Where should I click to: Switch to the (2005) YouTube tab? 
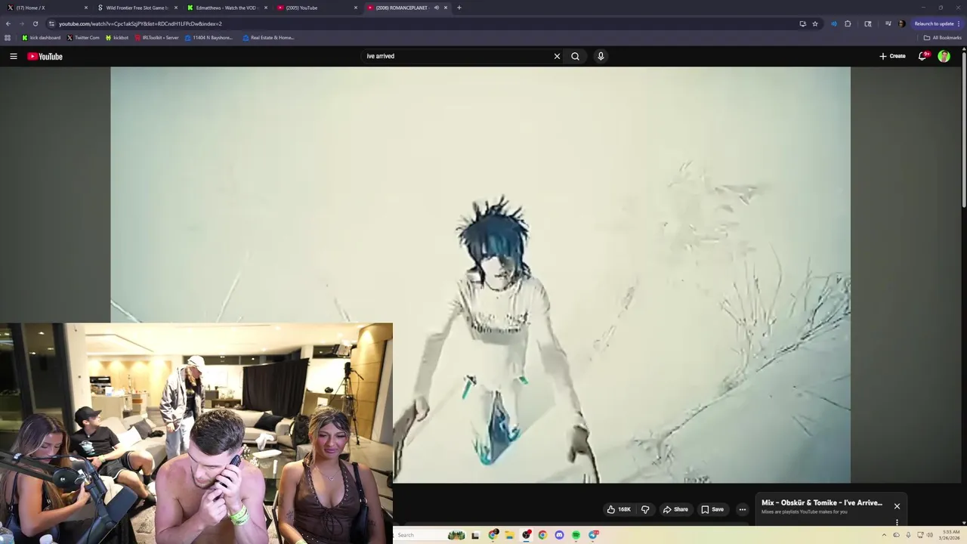point(316,8)
